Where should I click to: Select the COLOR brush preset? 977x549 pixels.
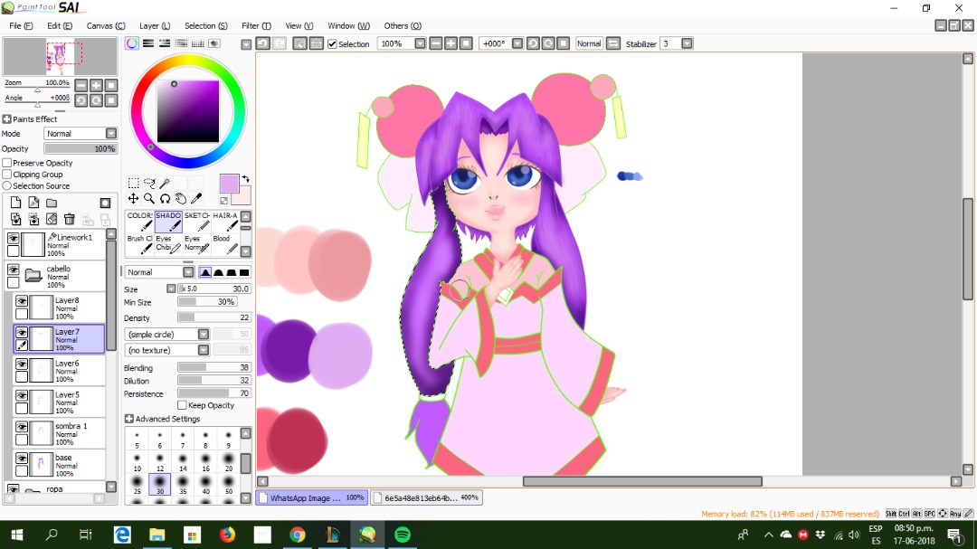(x=139, y=222)
